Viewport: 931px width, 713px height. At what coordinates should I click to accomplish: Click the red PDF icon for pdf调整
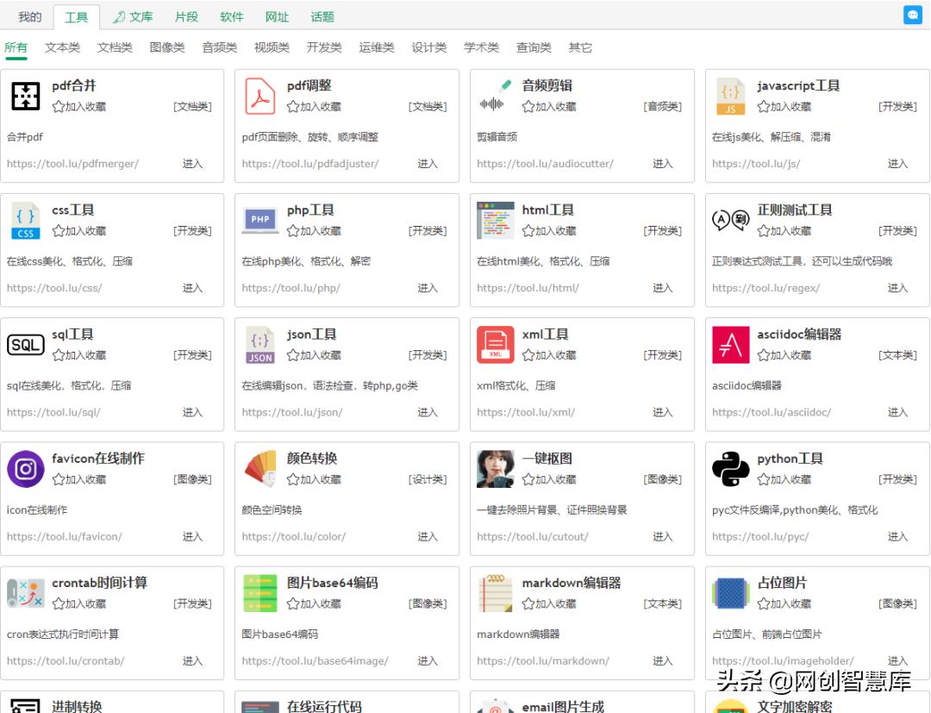(x=259, y=96)
